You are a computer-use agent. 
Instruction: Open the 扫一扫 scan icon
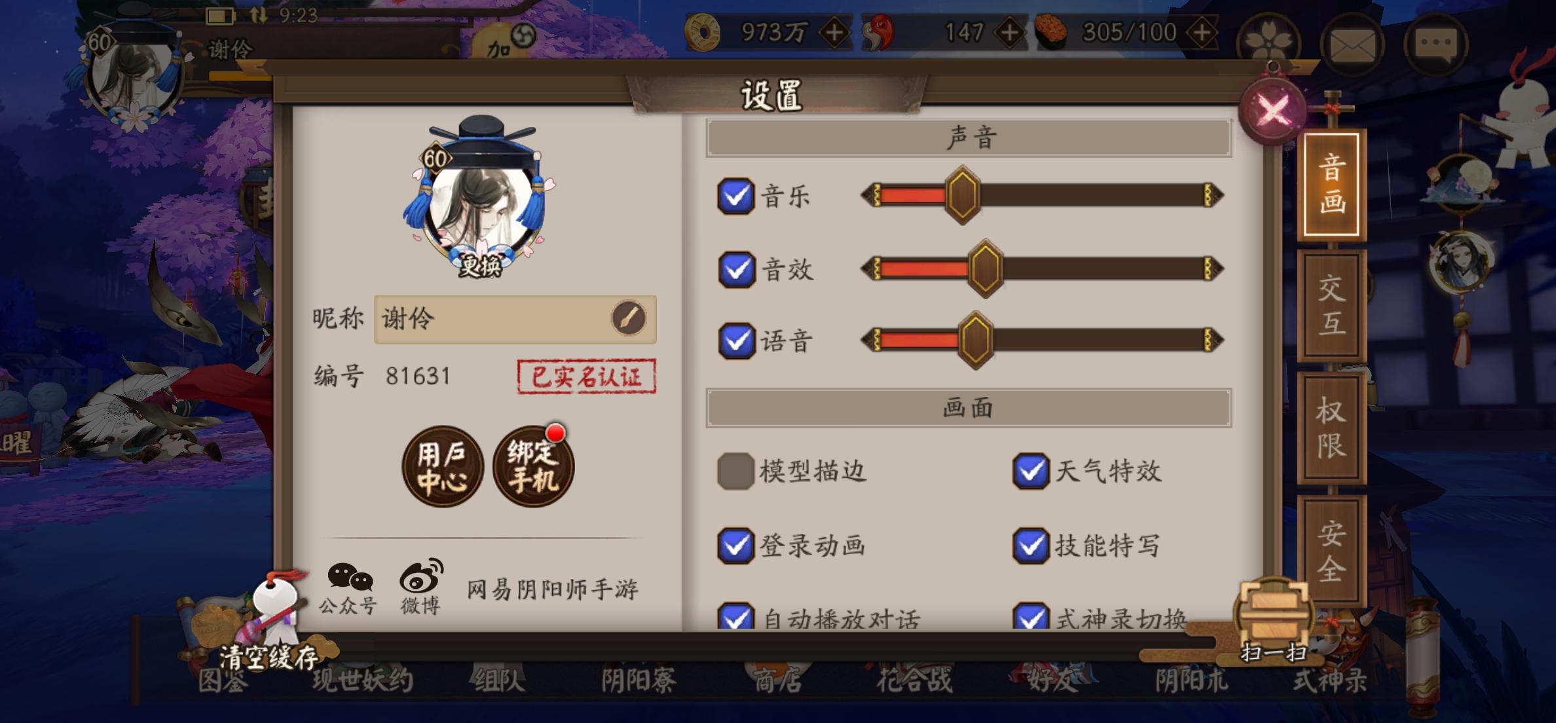tap(1274, 621)
